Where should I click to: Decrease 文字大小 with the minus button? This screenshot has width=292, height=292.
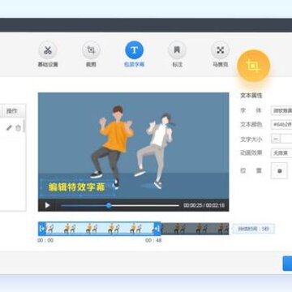(x=276, y=139)
